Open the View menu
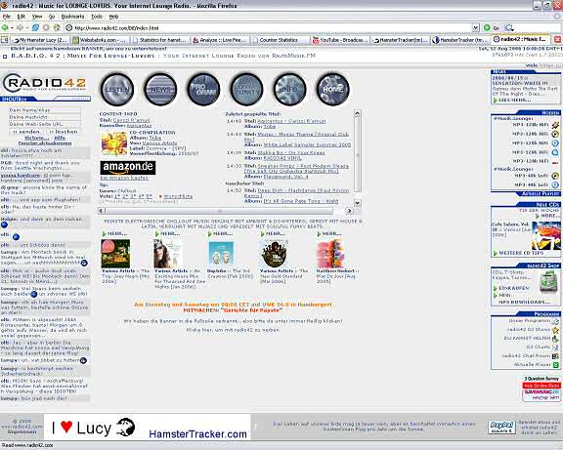This screenshot has width=563, height=450. [37, 17]
